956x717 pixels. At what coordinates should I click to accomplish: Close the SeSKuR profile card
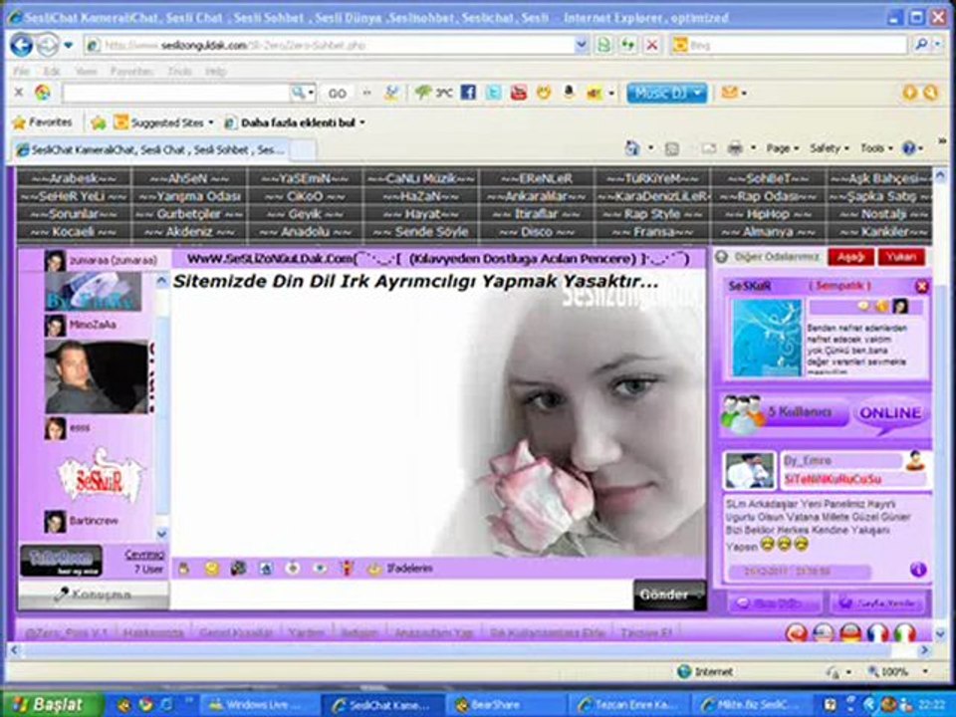point(921,287)
